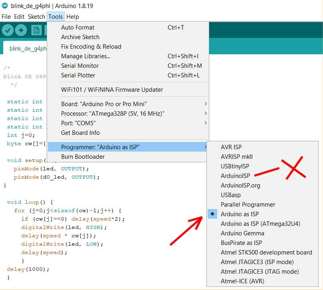Click the delay(1000); line in editor
The height and width of the screenshot is (290, 323).
[x=28, y=269]
